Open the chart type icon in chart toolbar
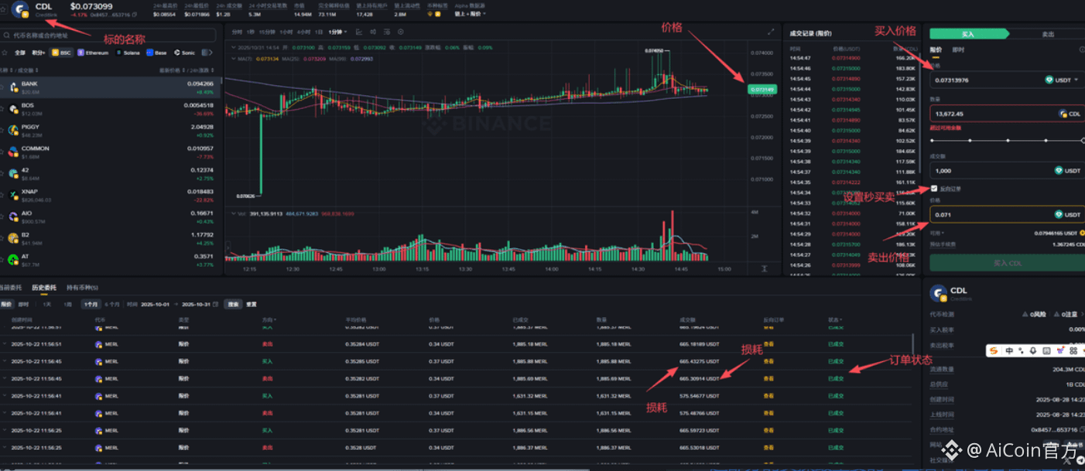Image resolution: width=1085 pixels, height=471 pixels. pyautogui.click(x=373, y=32)
